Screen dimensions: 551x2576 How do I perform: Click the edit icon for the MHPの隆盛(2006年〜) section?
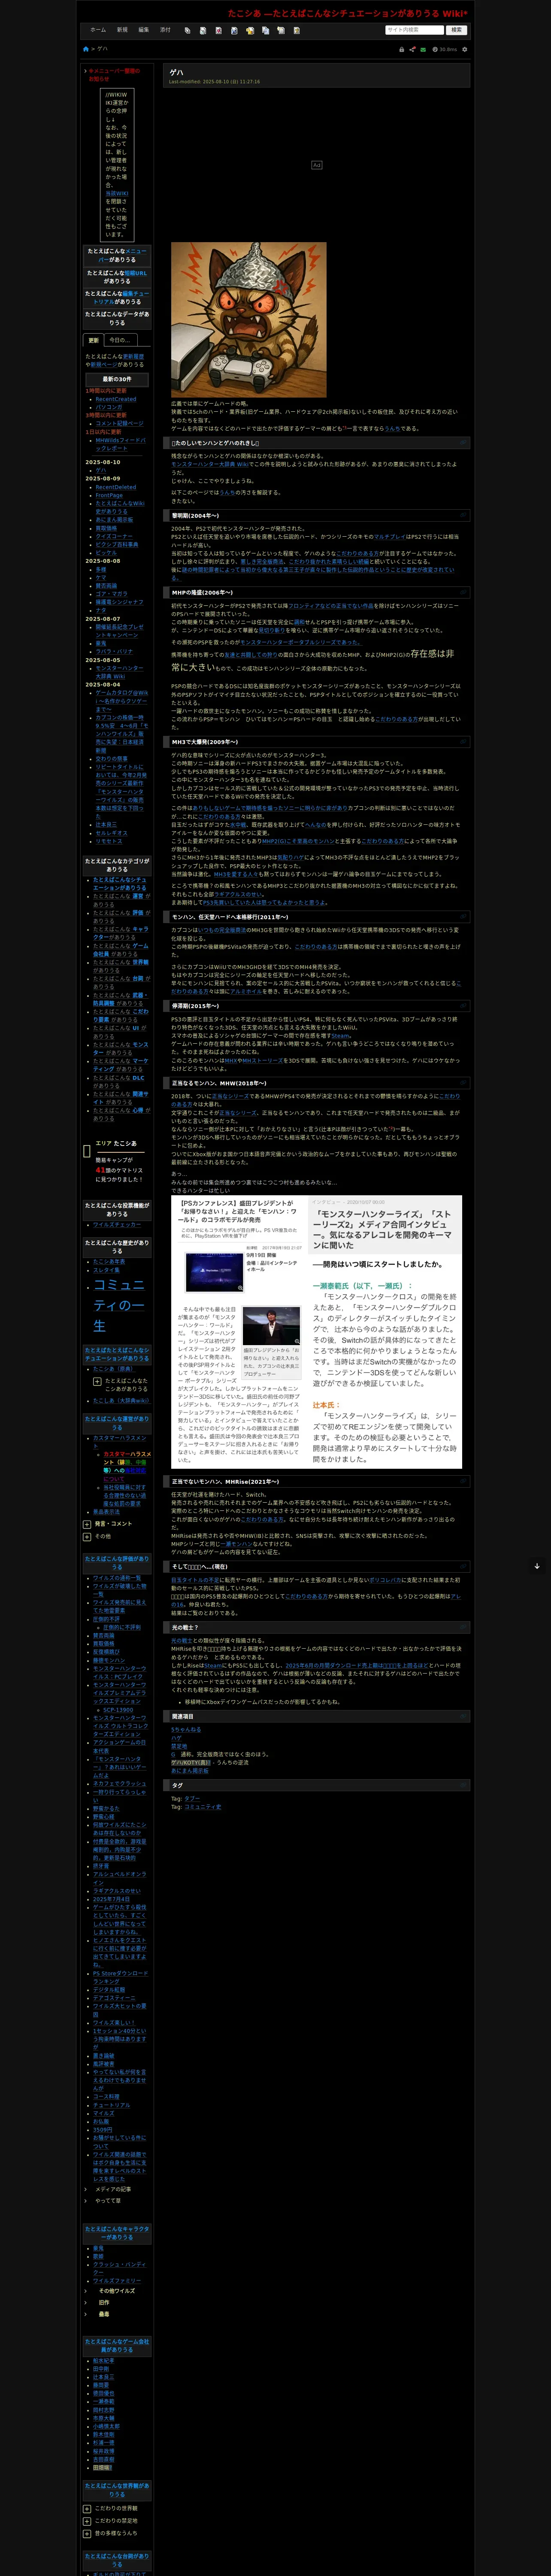[463, 592]
